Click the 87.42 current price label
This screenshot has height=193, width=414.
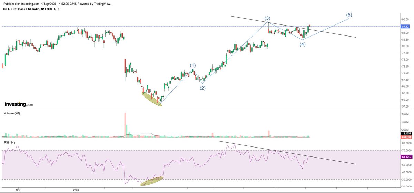pyautogui.click(x=405, y=26)
